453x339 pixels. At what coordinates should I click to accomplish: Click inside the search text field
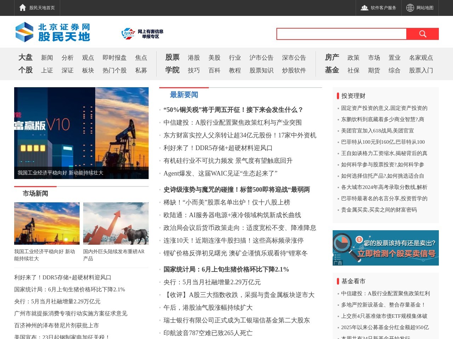pyautogui.click(x=342, y=34)
